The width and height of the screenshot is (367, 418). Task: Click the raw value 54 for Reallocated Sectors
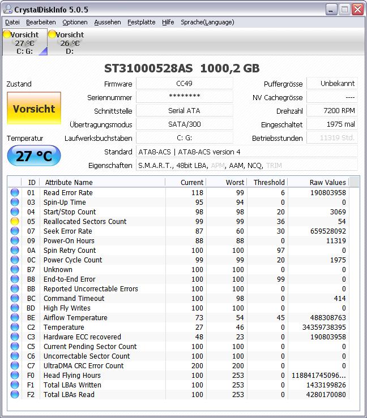pos(342,222)
